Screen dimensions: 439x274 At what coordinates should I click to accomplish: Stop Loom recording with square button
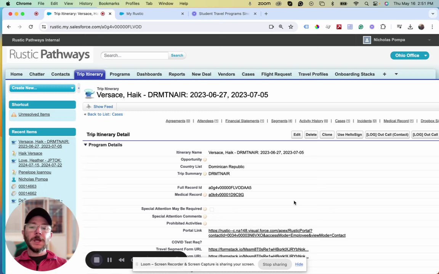click(x=96, y=260)
